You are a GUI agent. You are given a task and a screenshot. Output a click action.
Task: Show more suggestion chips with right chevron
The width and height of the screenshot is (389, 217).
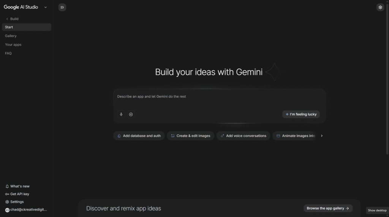point(322,136)
